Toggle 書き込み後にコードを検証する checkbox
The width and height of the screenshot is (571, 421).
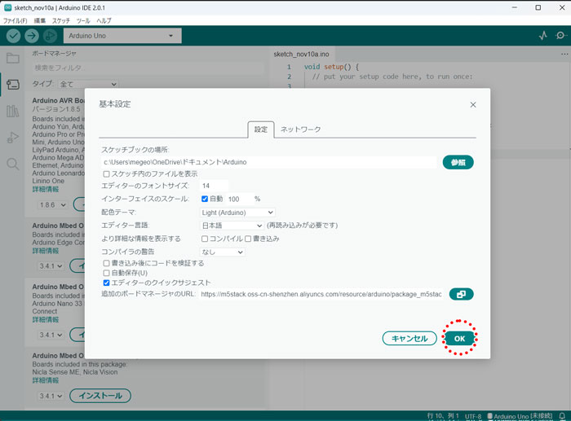tap(106, 263)
